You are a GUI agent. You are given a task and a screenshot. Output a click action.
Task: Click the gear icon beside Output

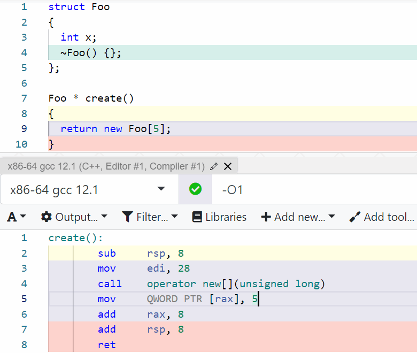tap(47, 217)
